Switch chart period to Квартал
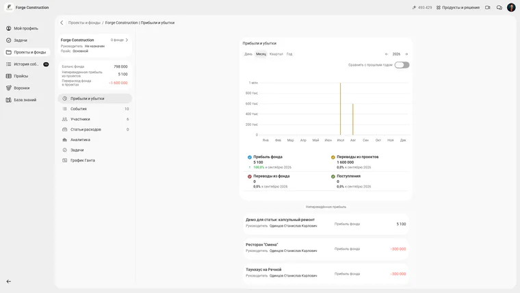The height and width of the screenshot is (293, 520). [276, 54]
